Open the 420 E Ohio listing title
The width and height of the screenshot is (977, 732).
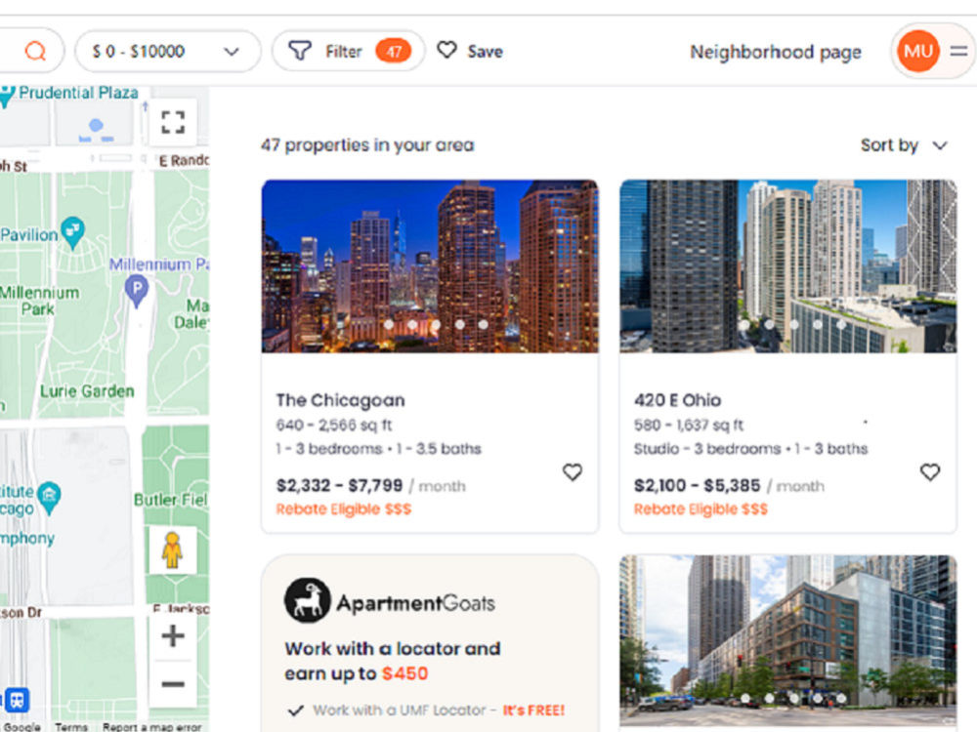[x=678, y=400]
